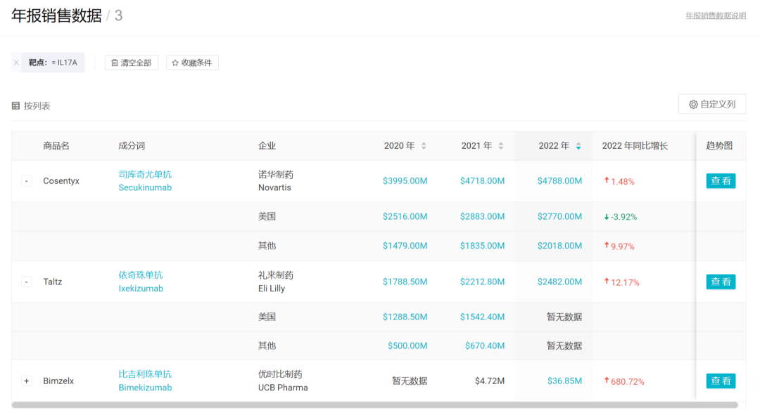The width and height of the screenshot is (760, 415).
Task: Click Cosentyx 2020 total $3995.00M
Action: coord(405,181)
